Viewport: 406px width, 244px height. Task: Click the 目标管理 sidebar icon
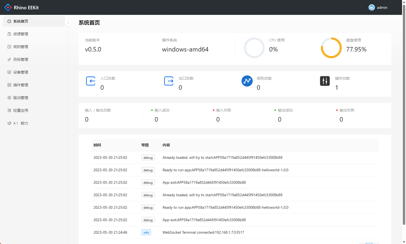pyautogui.click(x=9, y=59)
